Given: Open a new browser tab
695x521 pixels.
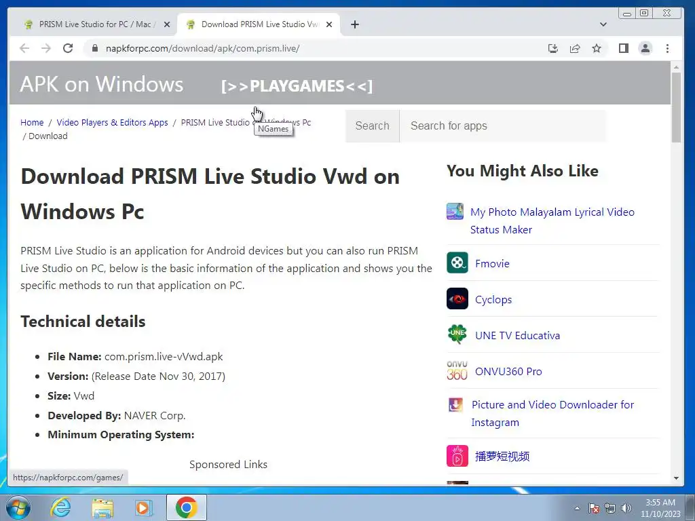Looking at the screenshot, I should (354, 24).
